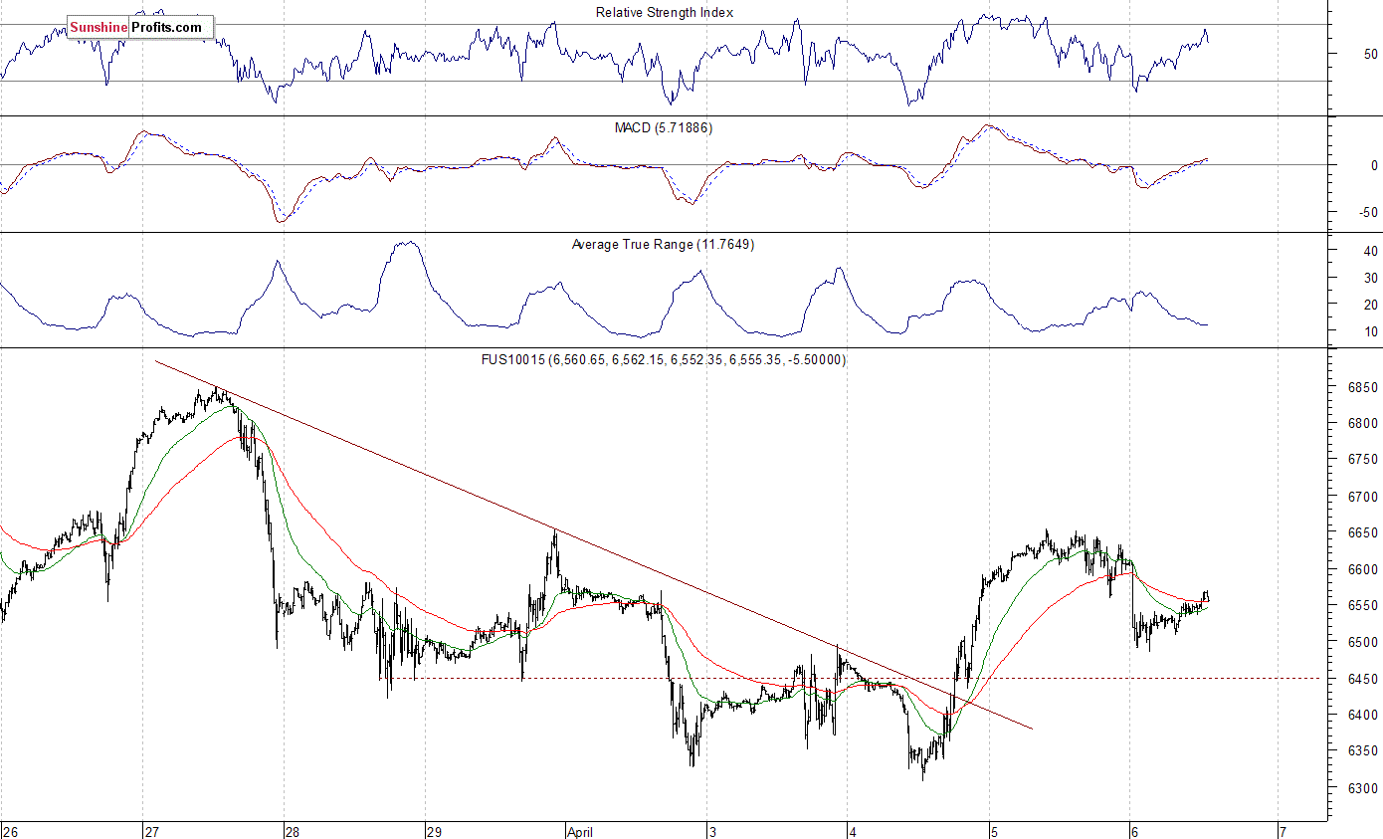1383x839 pixels.
Task: Click the FUS10015 price header text
Action: [x=664, y=360]
